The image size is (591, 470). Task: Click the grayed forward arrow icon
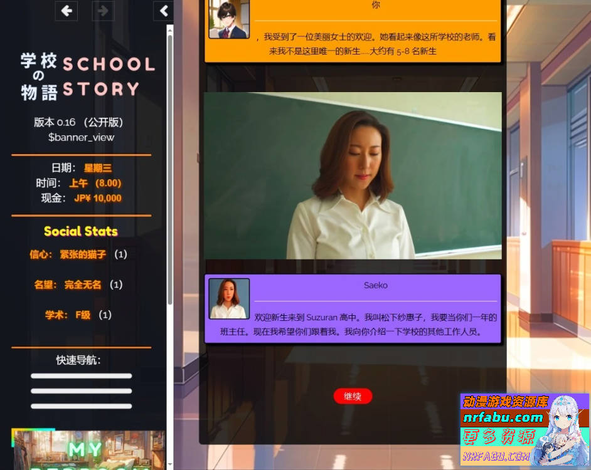click(103, 11)
